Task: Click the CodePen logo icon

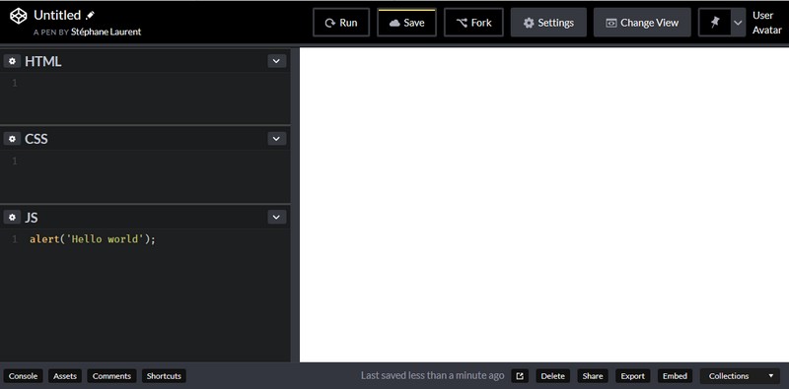Action: click(x=19, y=16)
